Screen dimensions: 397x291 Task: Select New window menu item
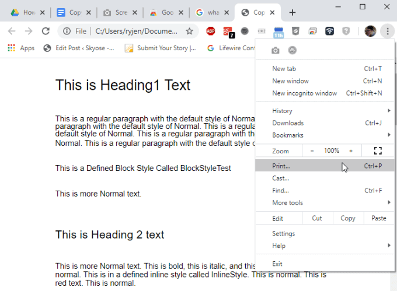click(x=325, y=81)
